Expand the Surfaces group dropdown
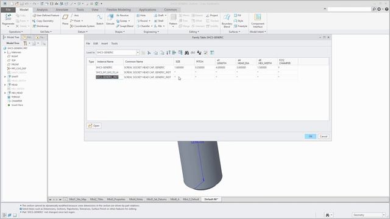 click(x=234, y=32)
